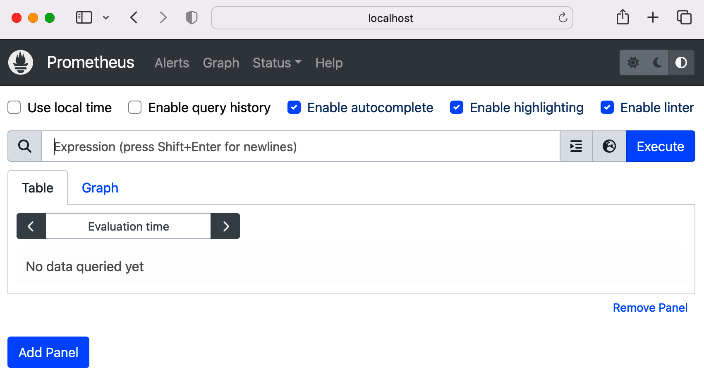Click the localhost address bar
Image resolution: width=704 pixels, height=368 pixels.
(x=392, y=18)
